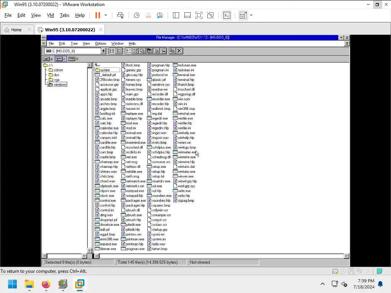Click the printer-style toolbar icon
The width and height of the screenshot is (391, 293).
click(x=163, y=51)
